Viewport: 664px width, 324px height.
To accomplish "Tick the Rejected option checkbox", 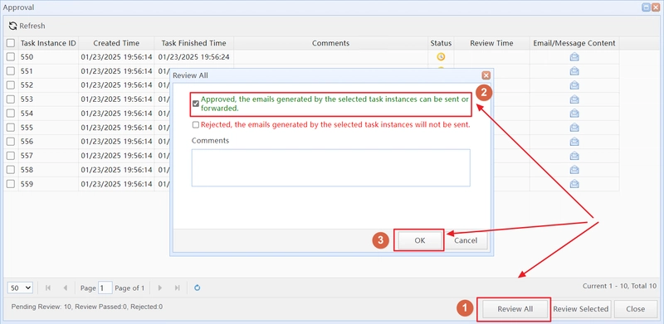I will pyautogui.click(x=196, y=125).
